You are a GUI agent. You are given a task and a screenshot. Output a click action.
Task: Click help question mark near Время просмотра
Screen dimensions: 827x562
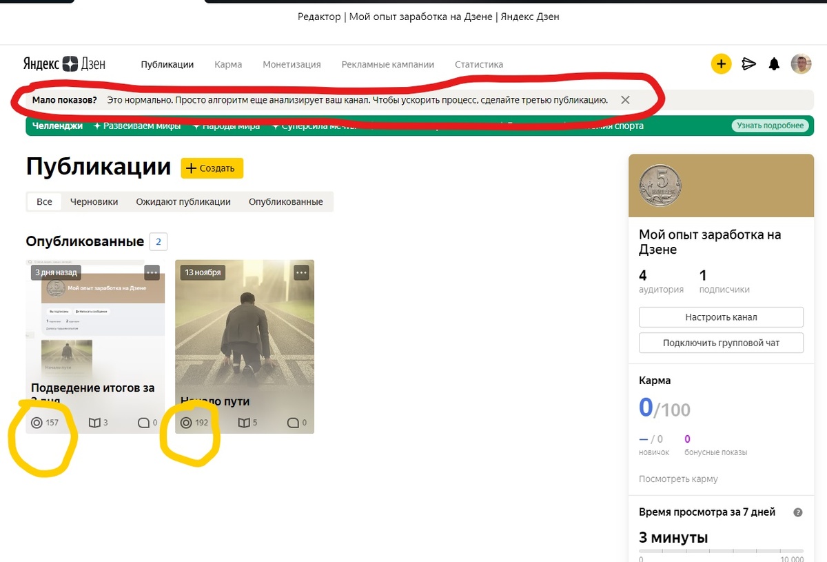(x=798, y=512)
